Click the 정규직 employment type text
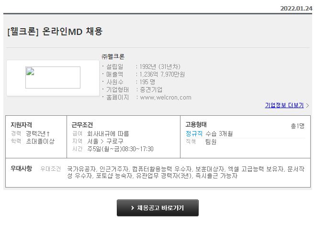Viewport: 315px width, 233px height. click(194, 133)
